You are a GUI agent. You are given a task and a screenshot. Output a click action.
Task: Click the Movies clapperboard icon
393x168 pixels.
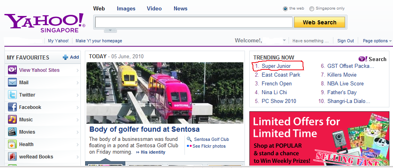click(x=12, y=132)
